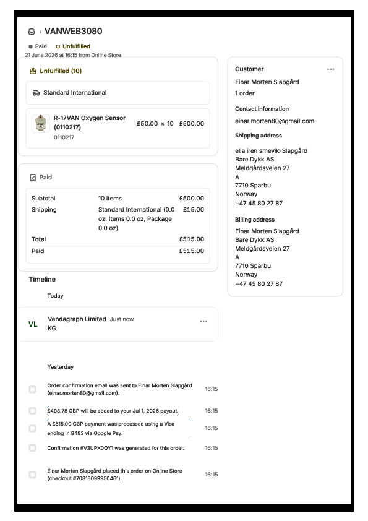Image resolution: width=368 pixels, height=521 pixels.
Task: Open the Vandagraph Limited comment options menu
Action: [x=203, y=321]
